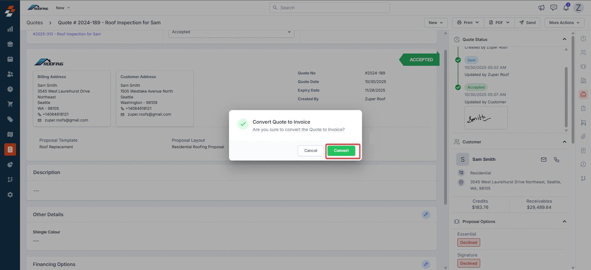Open the New dropdown beside Roofing logo
591x270 pixels.
coord(63,8)
